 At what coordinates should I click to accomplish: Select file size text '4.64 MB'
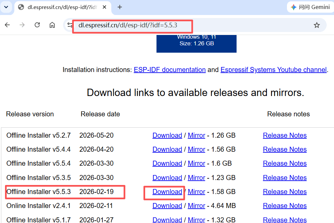click(x=224, y=206)
